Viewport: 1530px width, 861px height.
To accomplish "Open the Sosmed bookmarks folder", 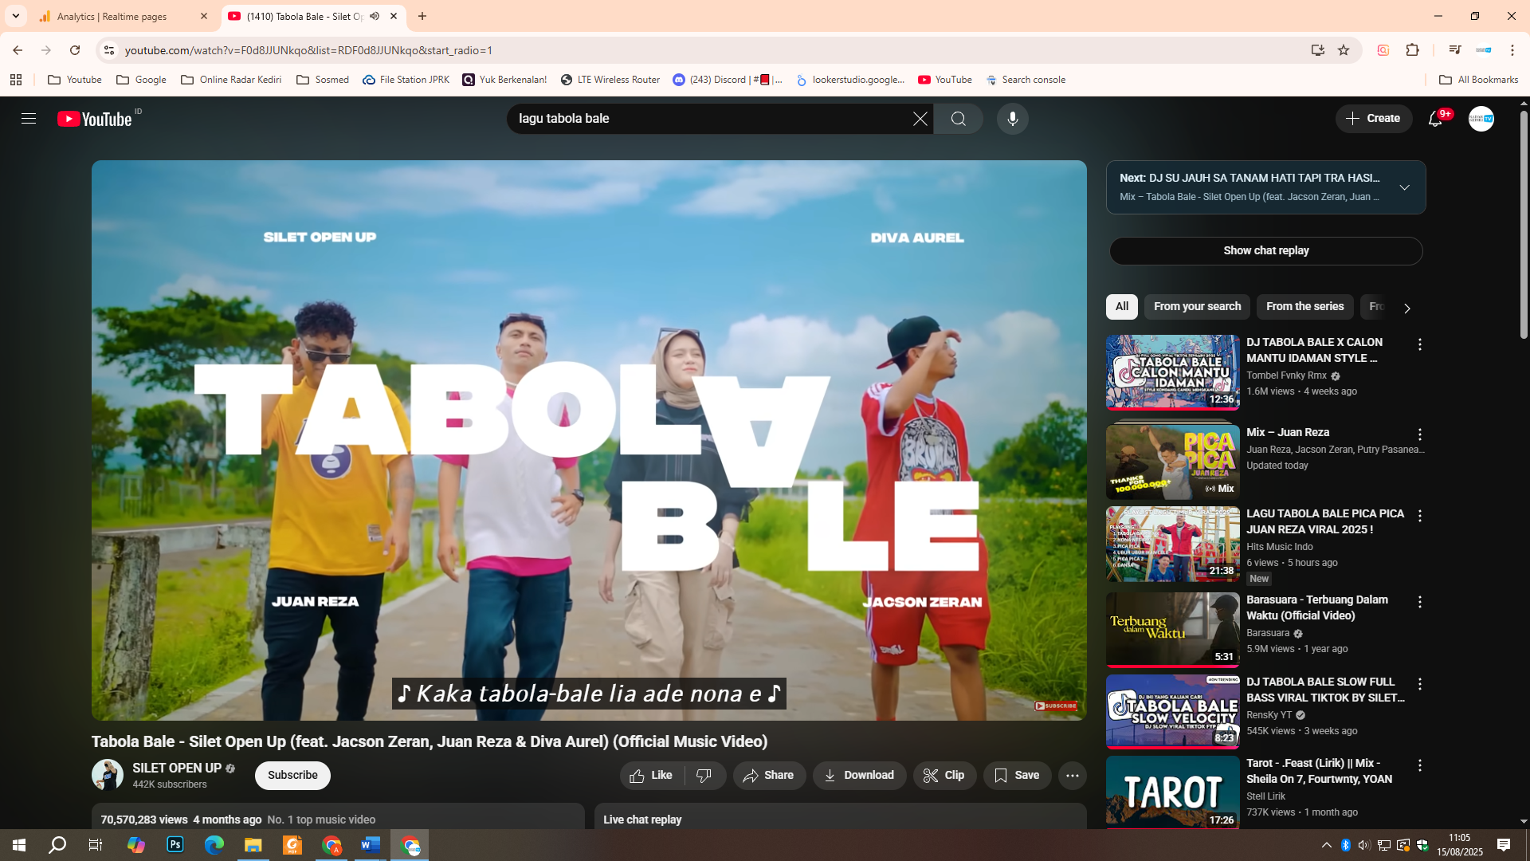I will 323,80.
